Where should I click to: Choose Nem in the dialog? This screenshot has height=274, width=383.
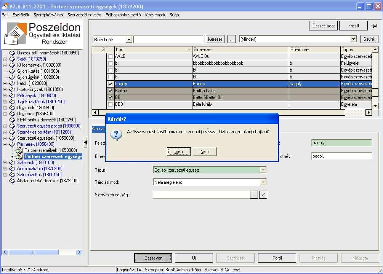click(205, 151)
